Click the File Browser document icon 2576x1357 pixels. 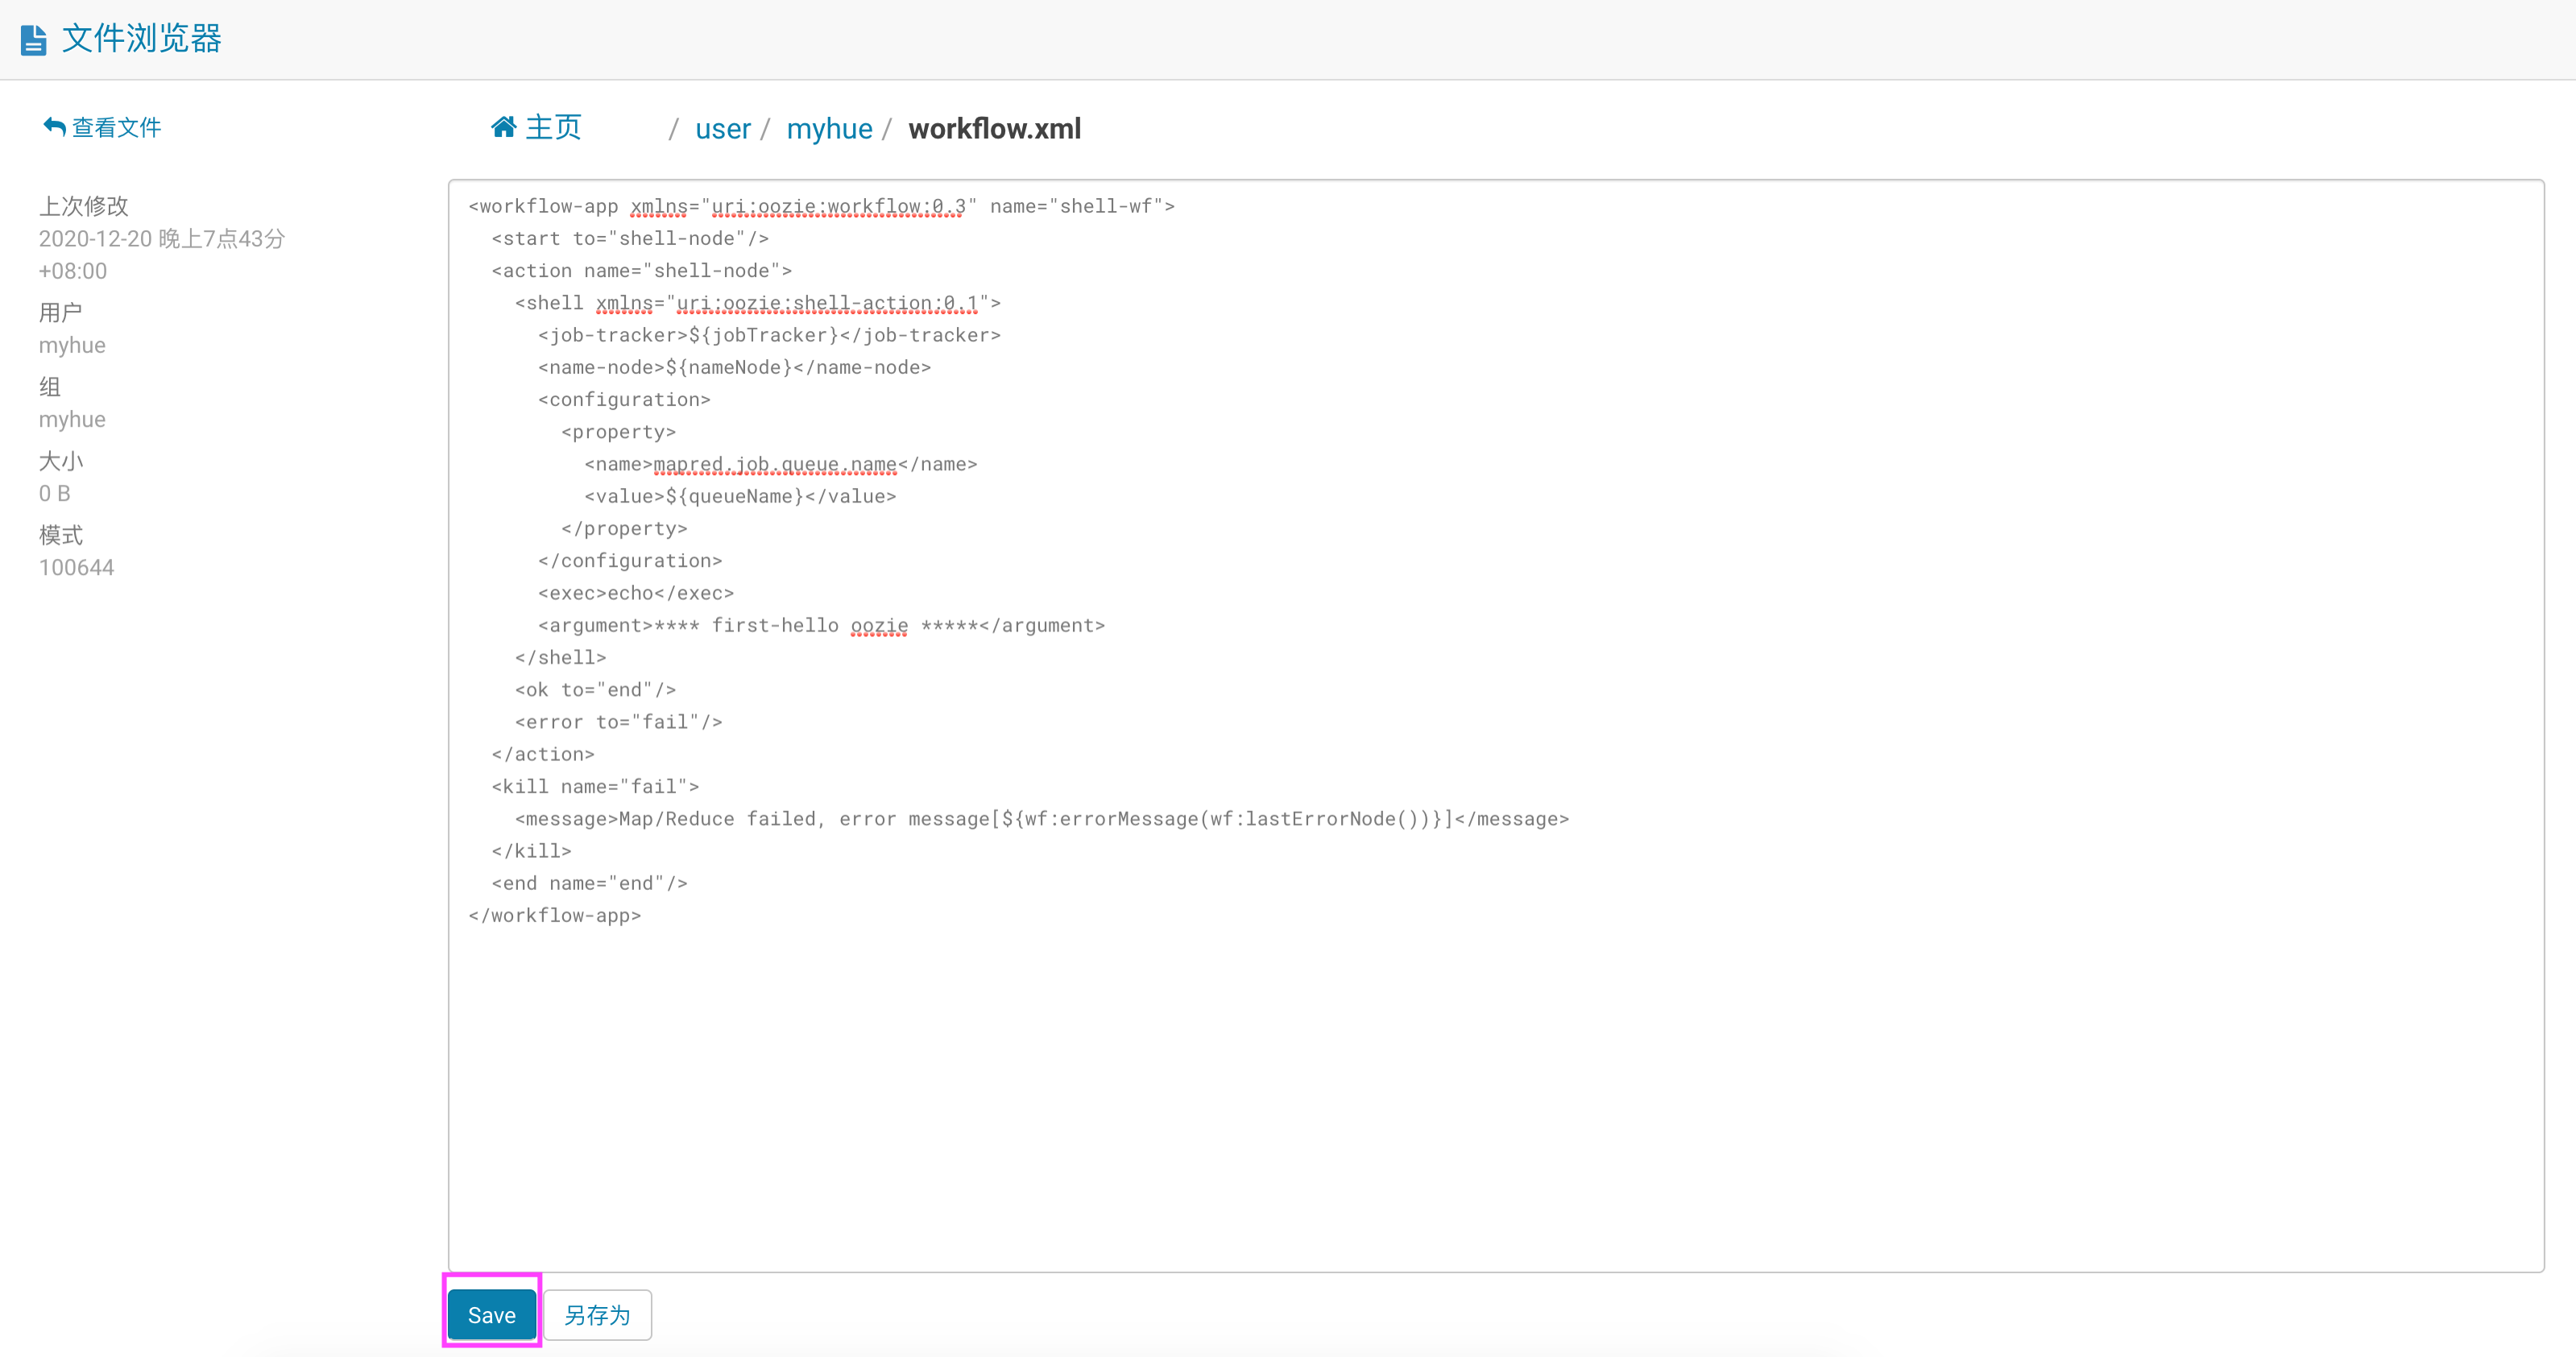tap(34, 40)
